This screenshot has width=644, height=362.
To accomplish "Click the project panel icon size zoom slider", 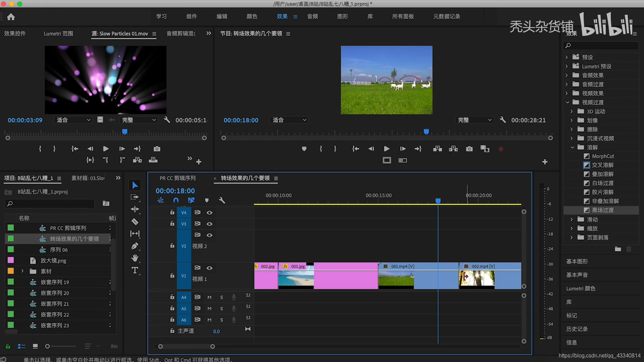I will 48,346.
